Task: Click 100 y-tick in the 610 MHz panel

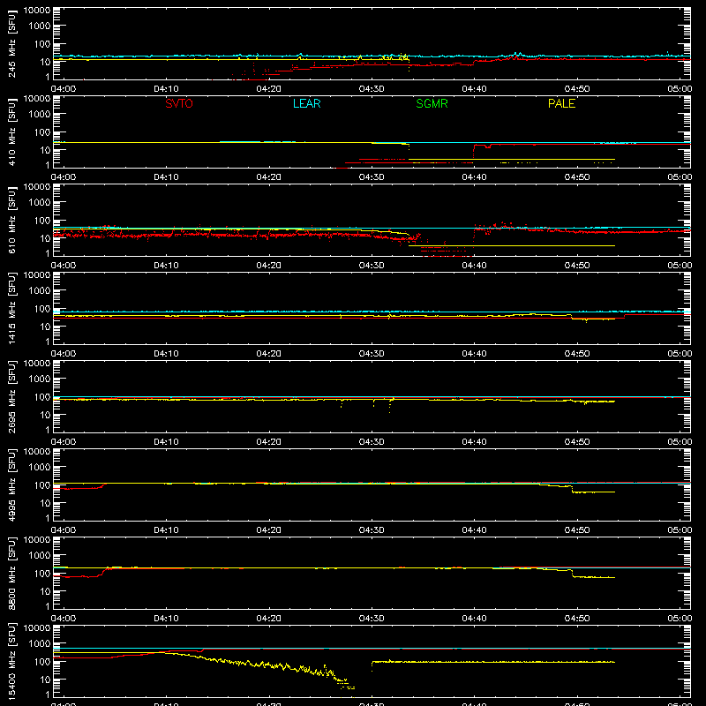Action: point(42,221)
